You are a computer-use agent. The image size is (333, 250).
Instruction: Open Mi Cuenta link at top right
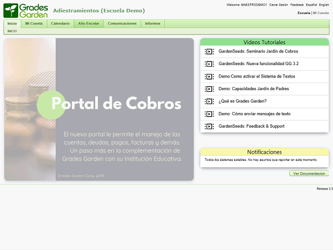(321, 13)
